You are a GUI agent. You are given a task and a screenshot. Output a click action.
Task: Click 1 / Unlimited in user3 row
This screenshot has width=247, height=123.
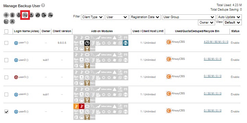point(148,77)
